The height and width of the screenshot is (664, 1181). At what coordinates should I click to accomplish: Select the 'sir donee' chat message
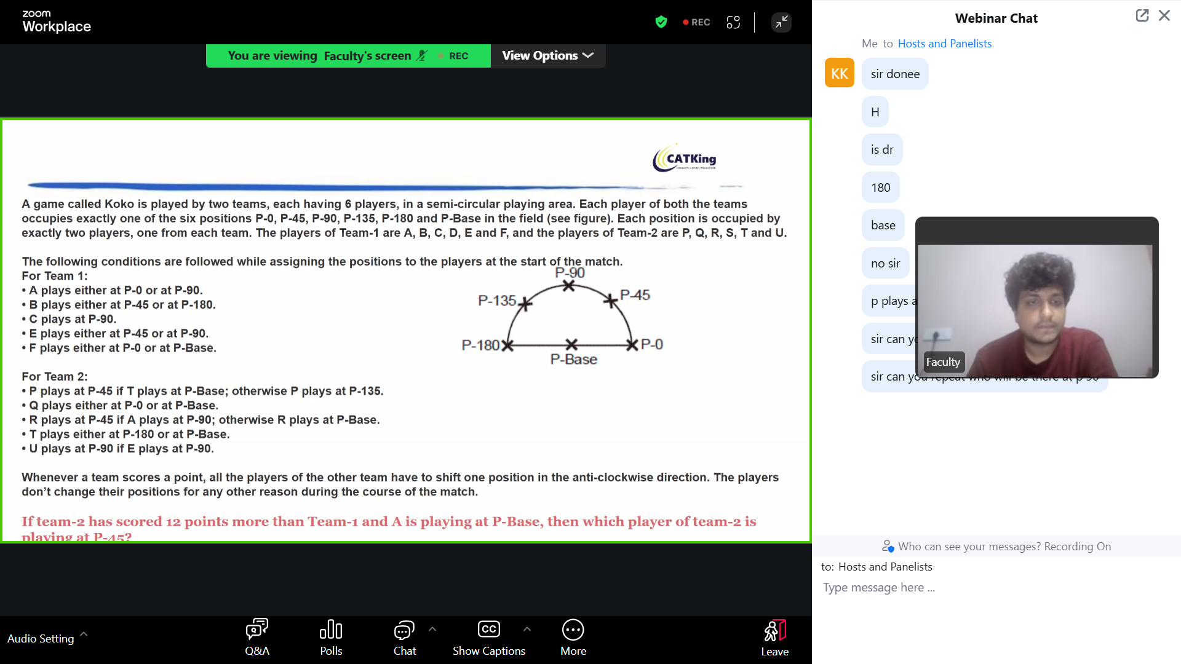coord(895,74)
